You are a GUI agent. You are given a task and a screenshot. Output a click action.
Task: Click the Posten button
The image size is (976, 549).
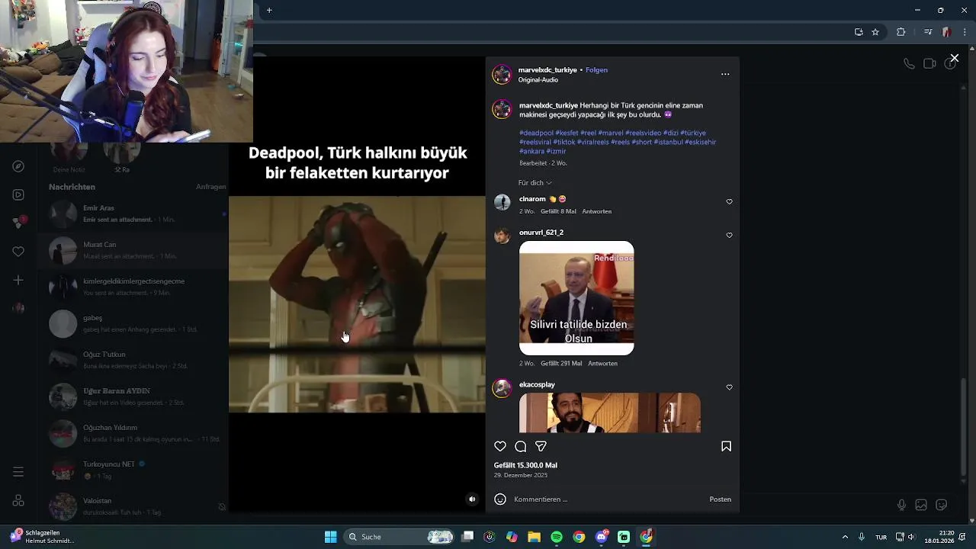point(720,499)
